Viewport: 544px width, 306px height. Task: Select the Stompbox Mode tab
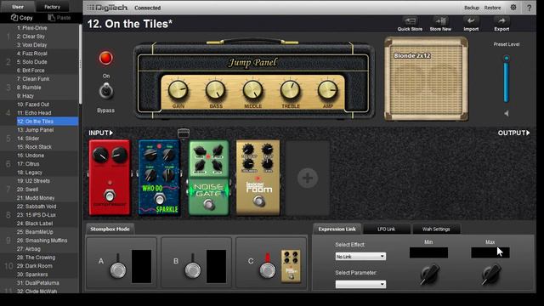[110, 229]
